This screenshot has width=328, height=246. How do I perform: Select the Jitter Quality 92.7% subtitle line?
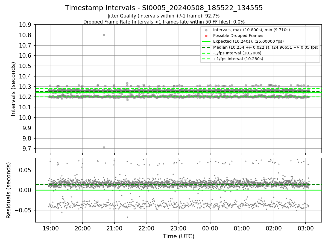click(x=164, y=16)
